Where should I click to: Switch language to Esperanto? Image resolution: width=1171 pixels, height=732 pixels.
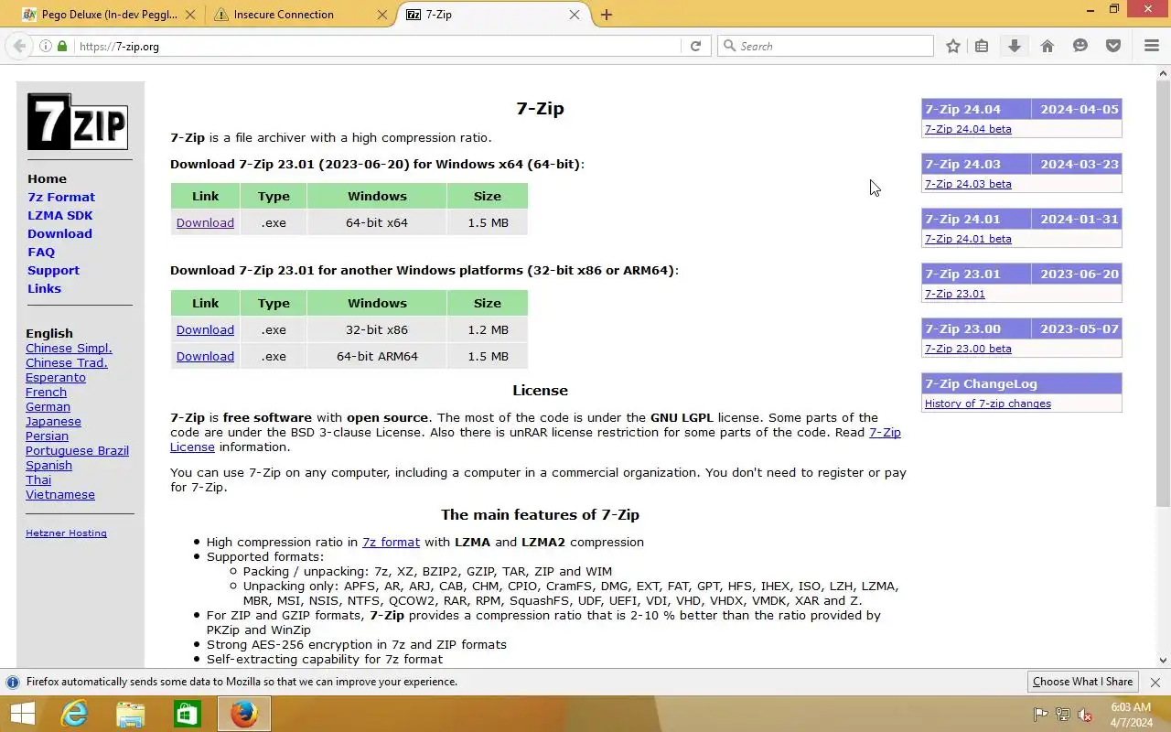click(56, 377)
